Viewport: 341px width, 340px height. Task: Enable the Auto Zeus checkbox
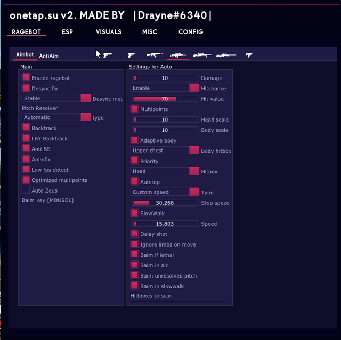26,190
